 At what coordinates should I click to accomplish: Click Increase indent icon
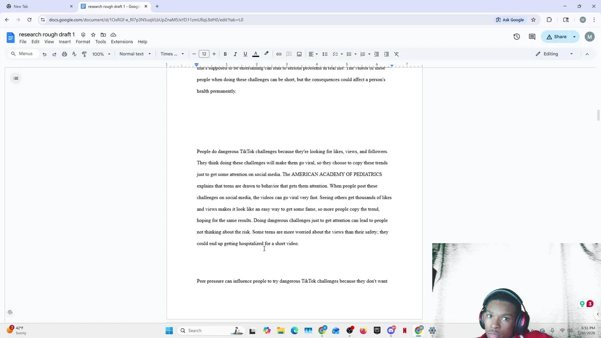[x=386, y=54]
